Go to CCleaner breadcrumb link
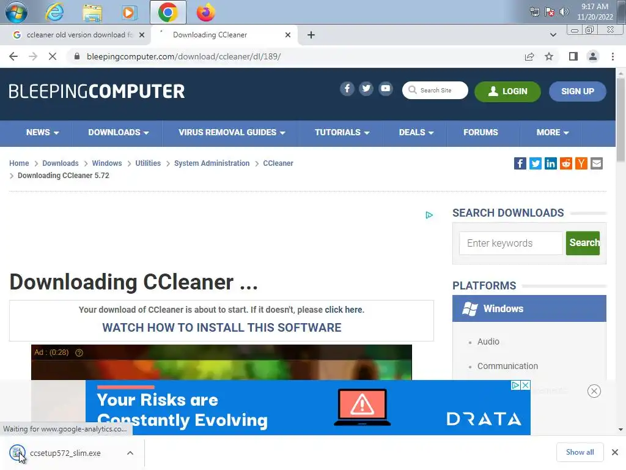Image resolution: width=626 pixels, height=470 pixels. pos(278,163)
